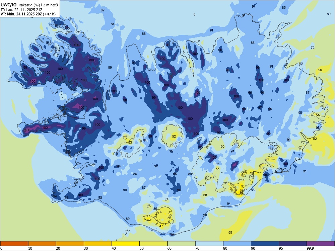The width and height of the screenshot is (335, 251).
Task: Click the dark orange 0–10 legend swatch
Action: [x=14, y=244]
